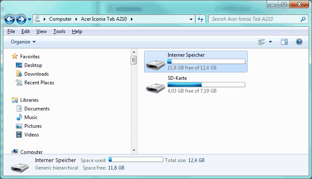Screen dimensions: 312x179
Task: Click the Space used bar in details pane
Action: (136, 160)
